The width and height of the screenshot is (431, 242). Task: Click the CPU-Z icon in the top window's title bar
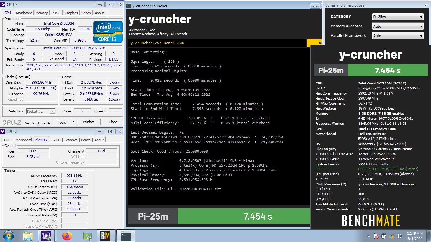[2, 4]
